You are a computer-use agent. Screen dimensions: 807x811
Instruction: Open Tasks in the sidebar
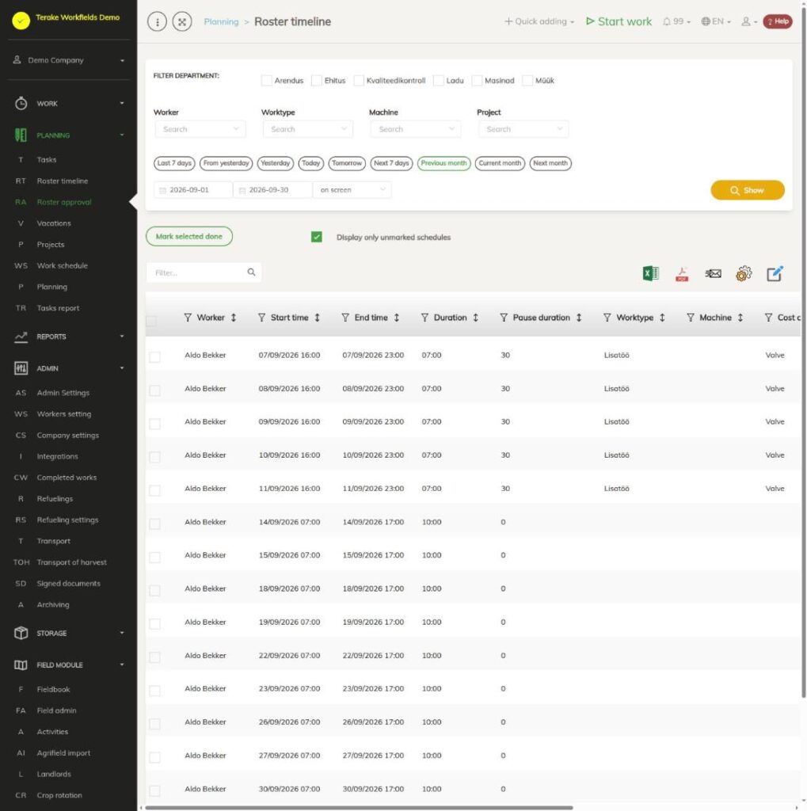point(47,160)
